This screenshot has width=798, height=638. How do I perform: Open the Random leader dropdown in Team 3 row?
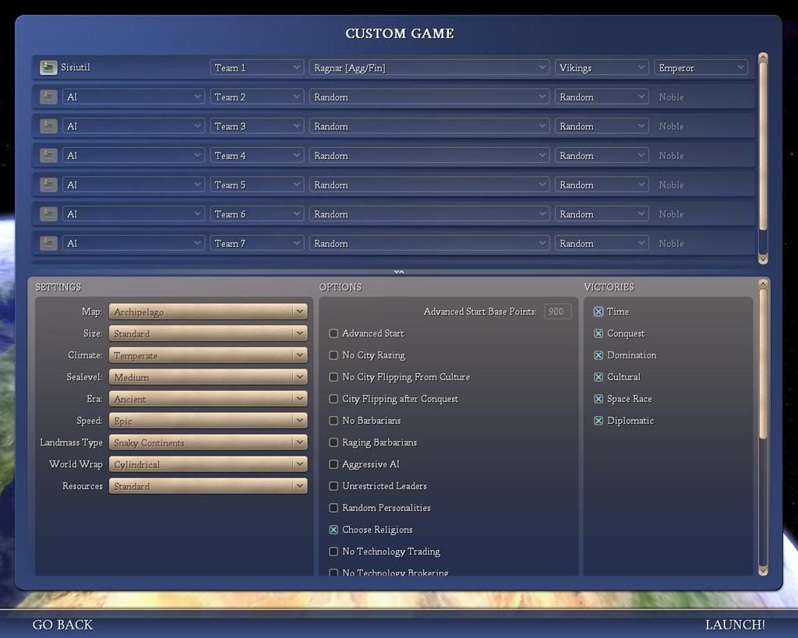pyautogui.click(x=429, y=126)
